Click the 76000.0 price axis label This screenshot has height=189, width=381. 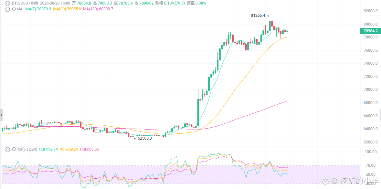point(371,50)
